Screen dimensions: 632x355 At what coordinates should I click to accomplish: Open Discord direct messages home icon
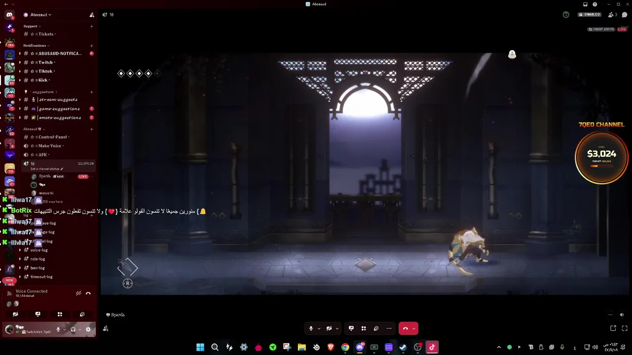pyautogui.click(x=9, y=15)
